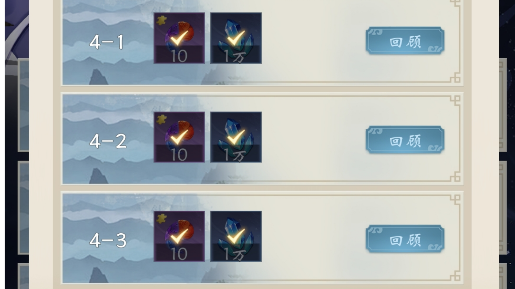Select the 4-2 stage label
The image size is (515, 289).
coord(108,141)
